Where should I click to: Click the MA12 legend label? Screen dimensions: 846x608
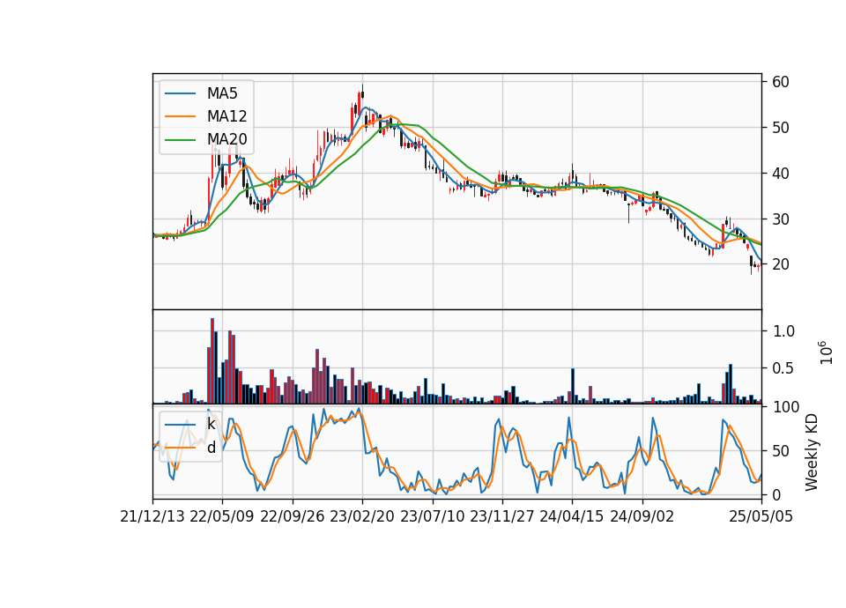click(x=226, y=116)
